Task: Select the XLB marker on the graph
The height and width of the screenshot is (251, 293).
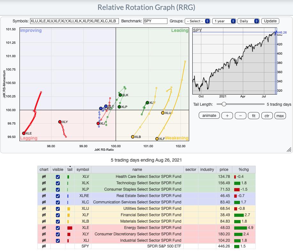Action: [133, 137]
